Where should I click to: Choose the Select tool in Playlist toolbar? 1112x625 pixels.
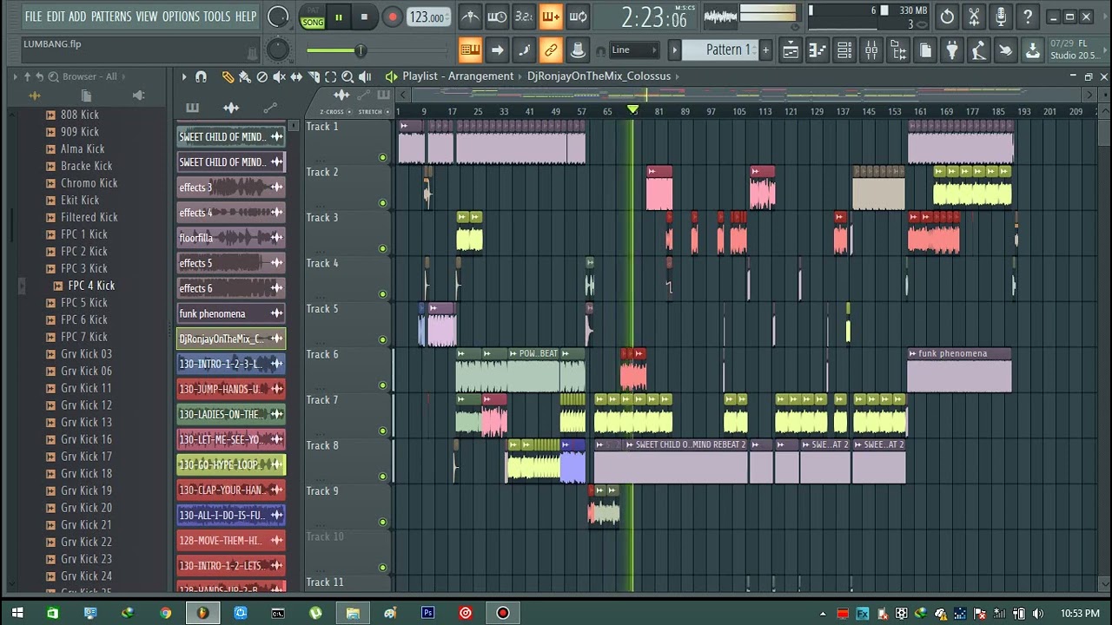330,76
